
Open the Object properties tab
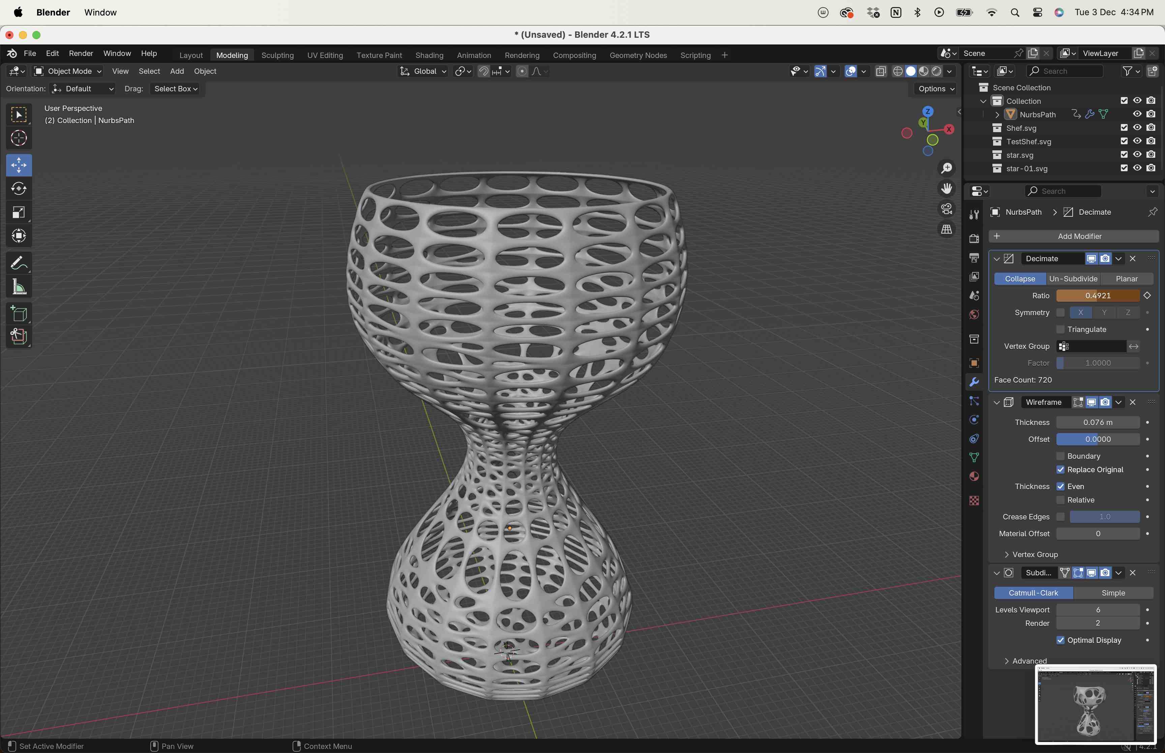point(974,363)
